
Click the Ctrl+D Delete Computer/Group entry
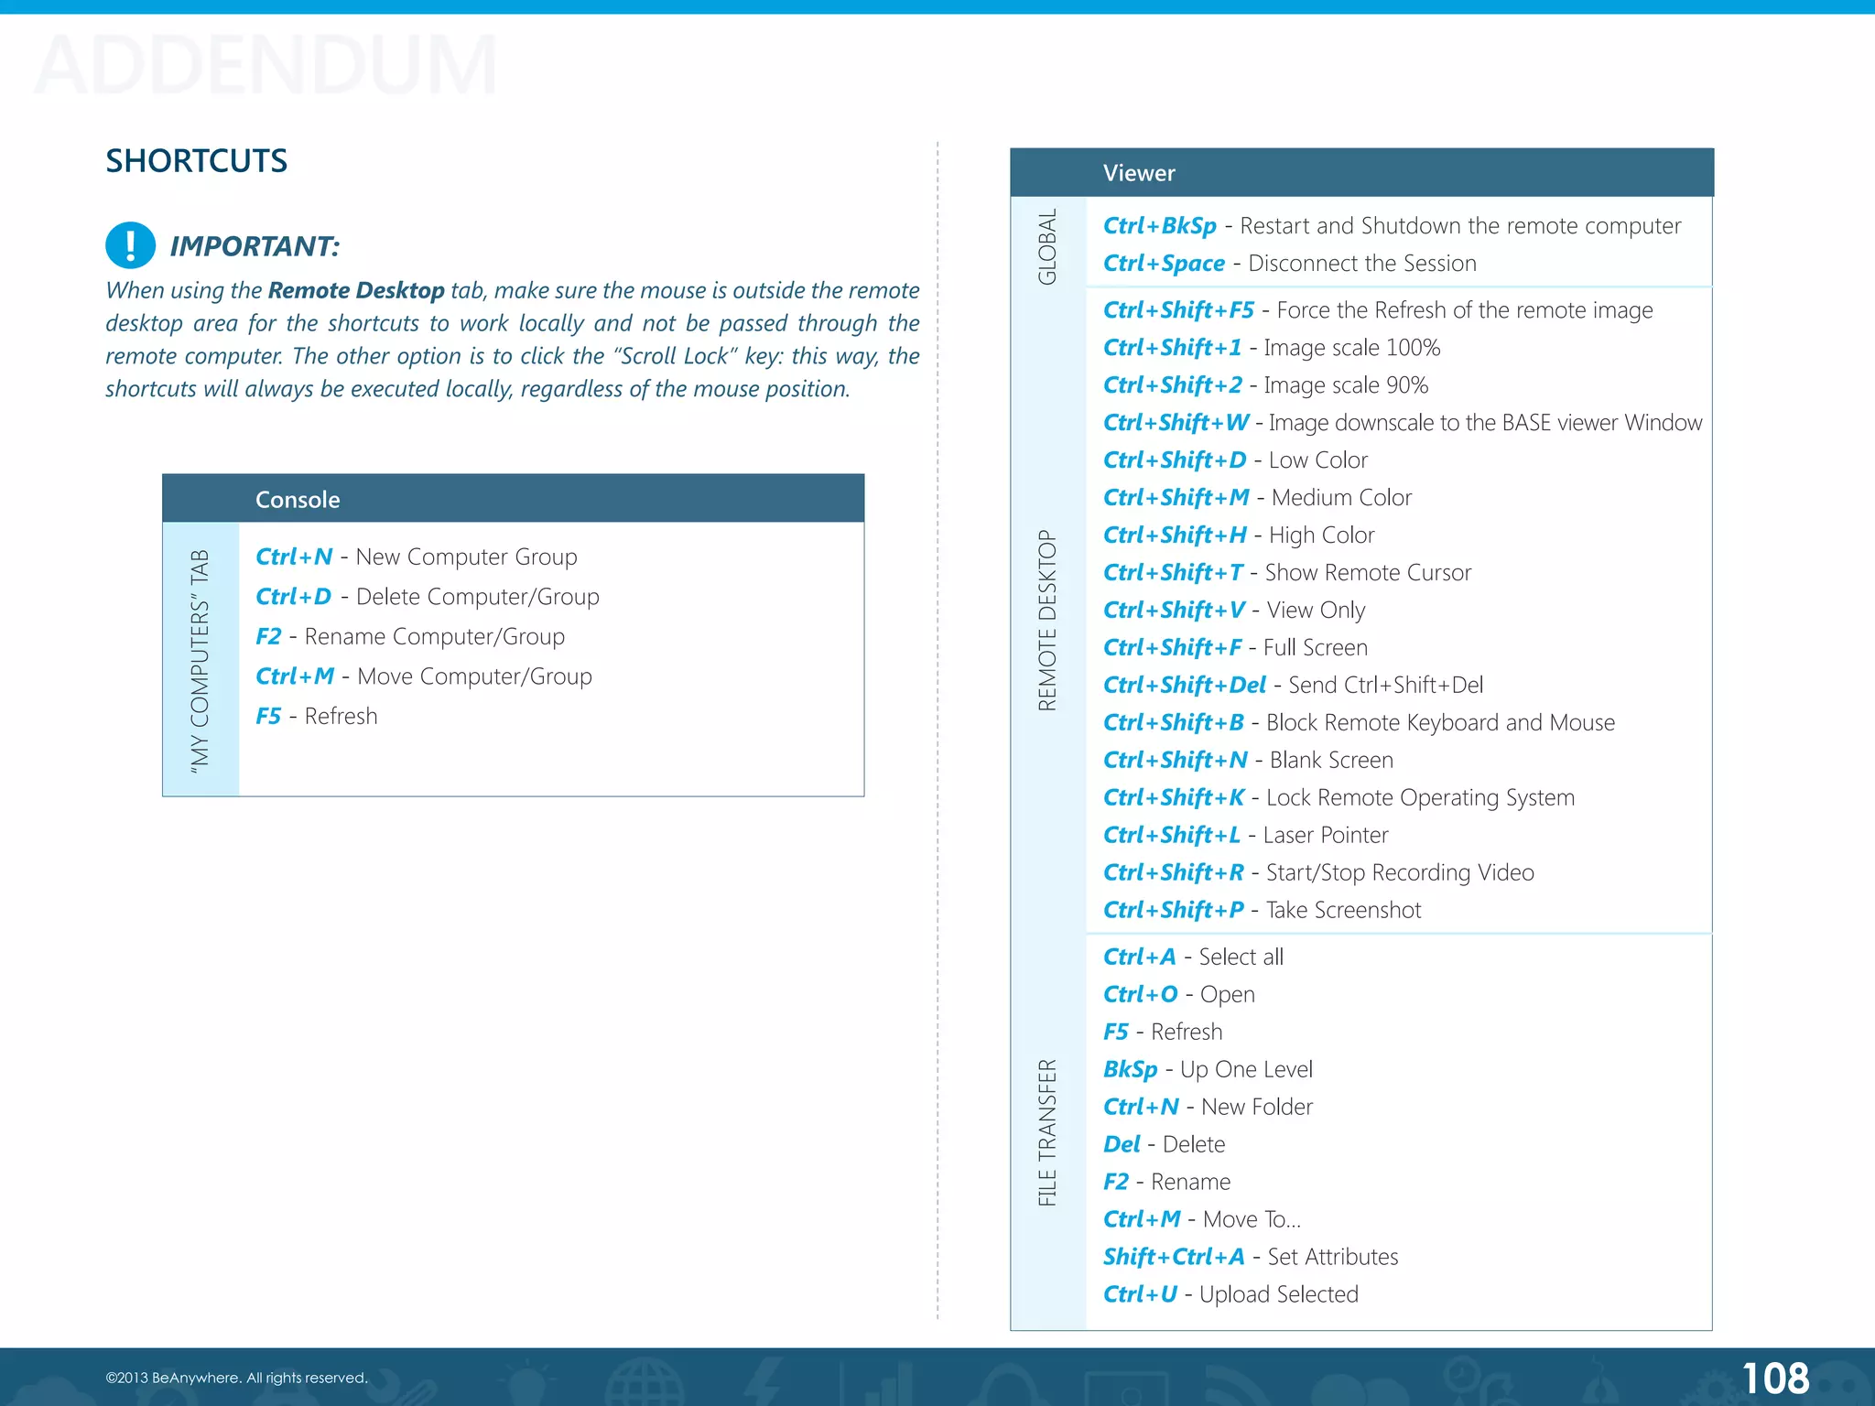[427, 597]
